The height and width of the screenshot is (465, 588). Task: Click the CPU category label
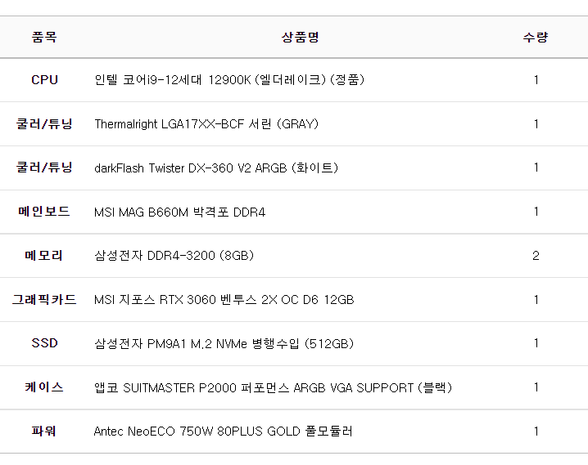pos(44,80)
